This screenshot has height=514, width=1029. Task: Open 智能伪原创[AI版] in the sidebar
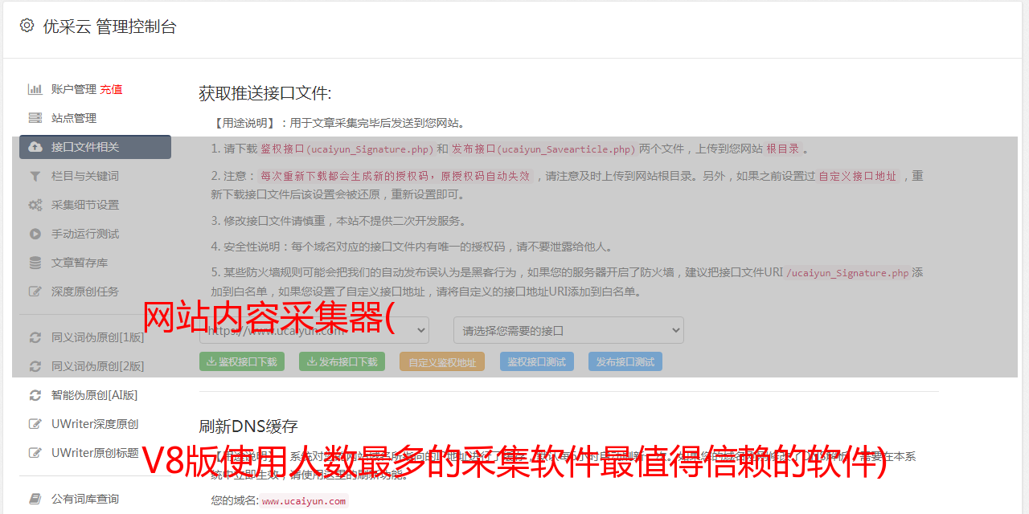(95, 395)
